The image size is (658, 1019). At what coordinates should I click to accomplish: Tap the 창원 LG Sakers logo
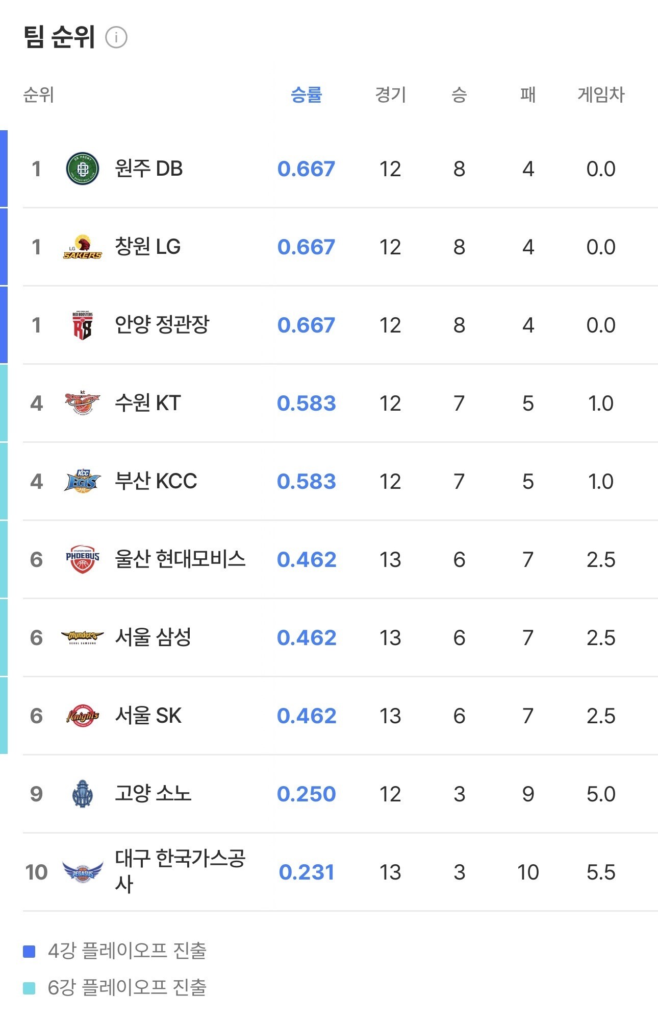point(83,247)
